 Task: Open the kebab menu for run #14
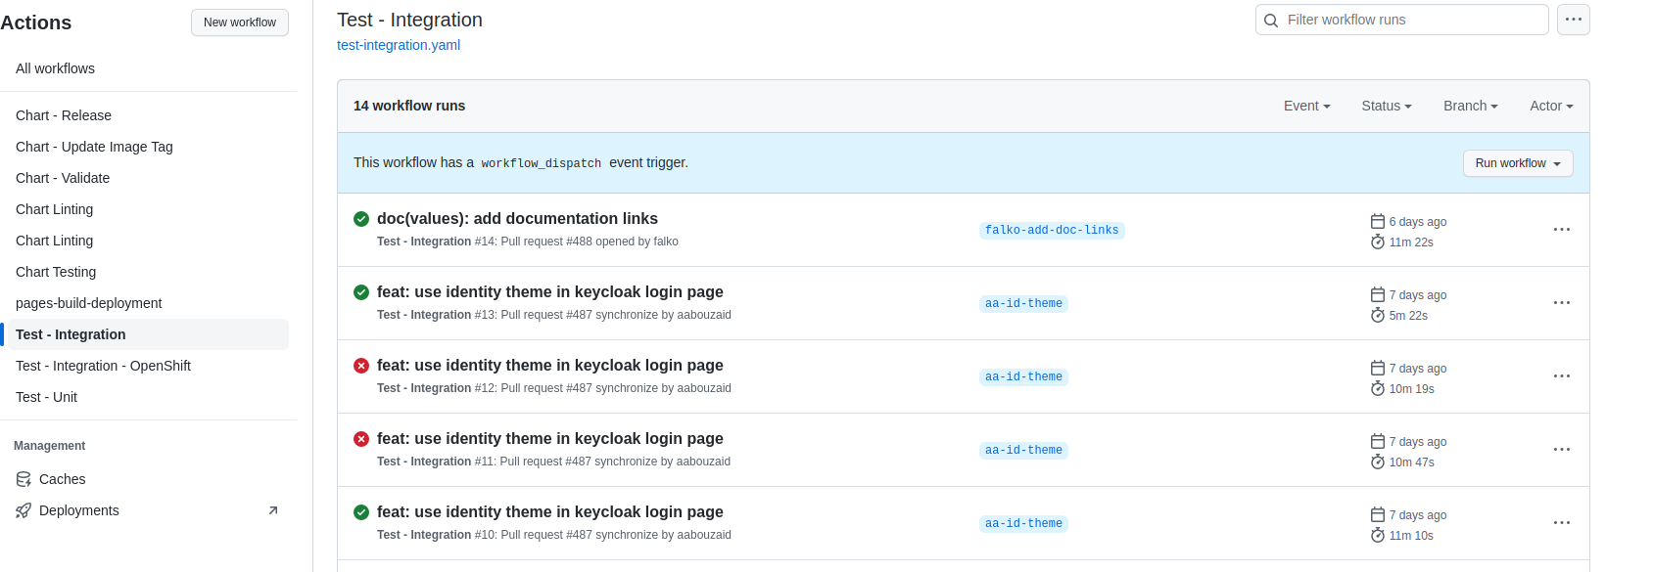coord(1562,230)
